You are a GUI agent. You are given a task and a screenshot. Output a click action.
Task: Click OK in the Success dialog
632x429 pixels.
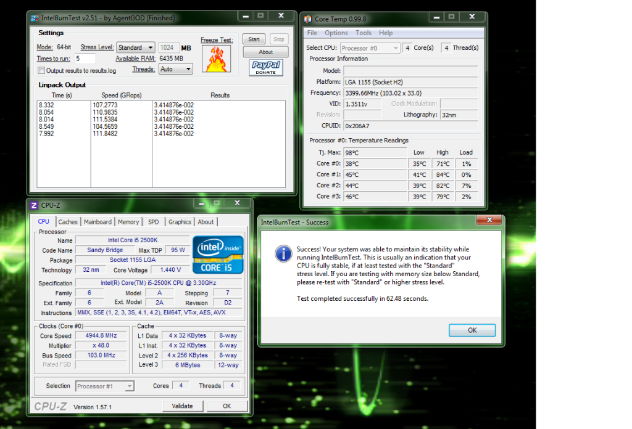472,330
